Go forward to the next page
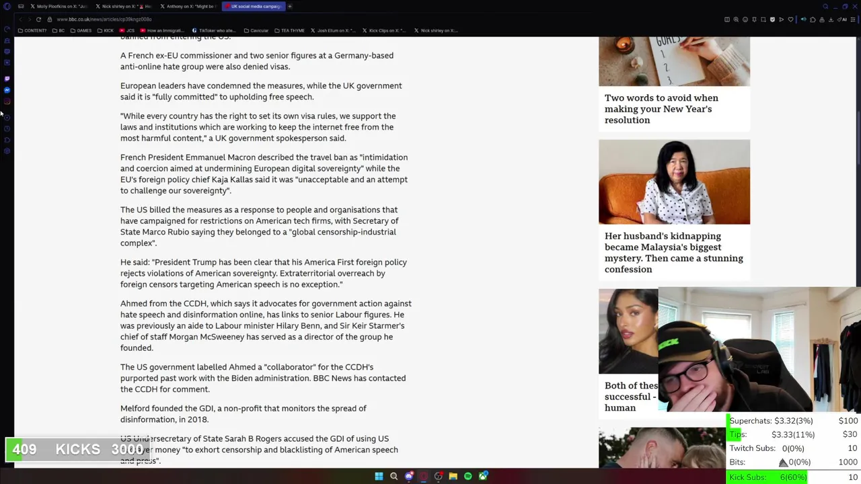The height and width of the screenshot is (484, 861). [x=29, y=19]
